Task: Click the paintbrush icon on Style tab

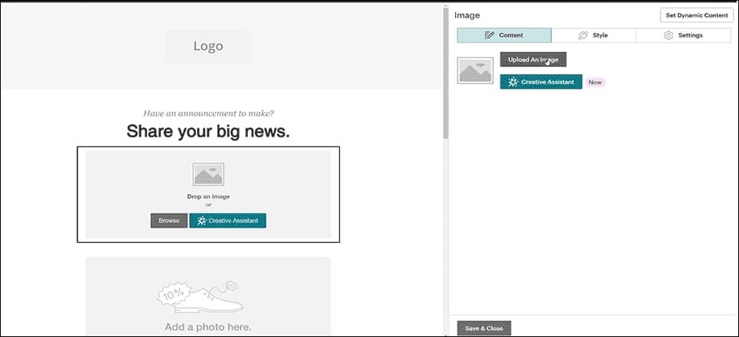Action: 583,35
